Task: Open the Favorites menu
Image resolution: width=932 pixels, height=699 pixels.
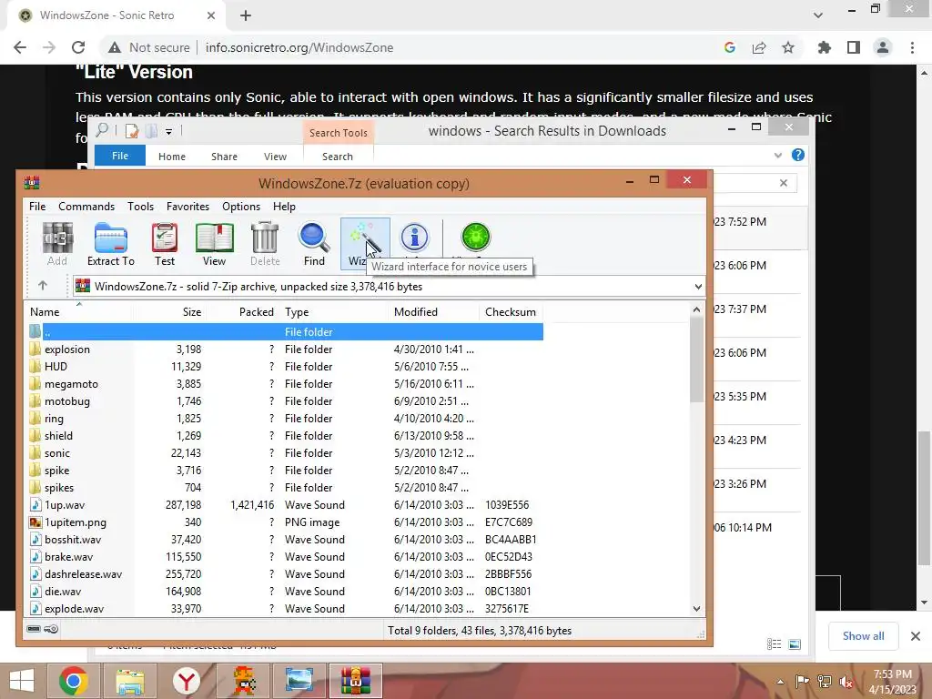Action: 187,207
